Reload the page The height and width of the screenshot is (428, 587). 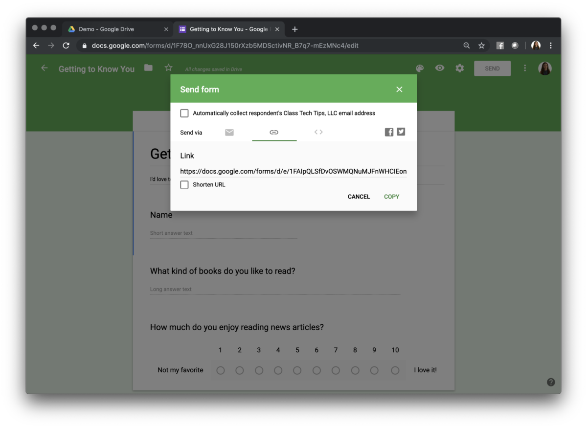click(66, 45)
